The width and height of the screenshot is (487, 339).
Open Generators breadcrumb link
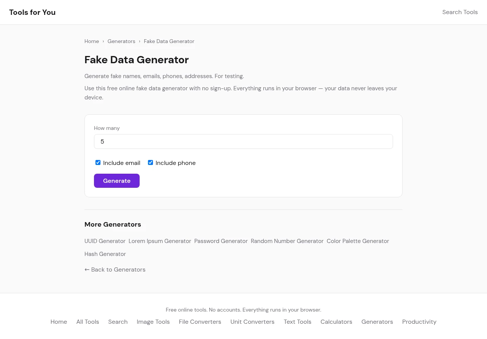click(121, 41)
